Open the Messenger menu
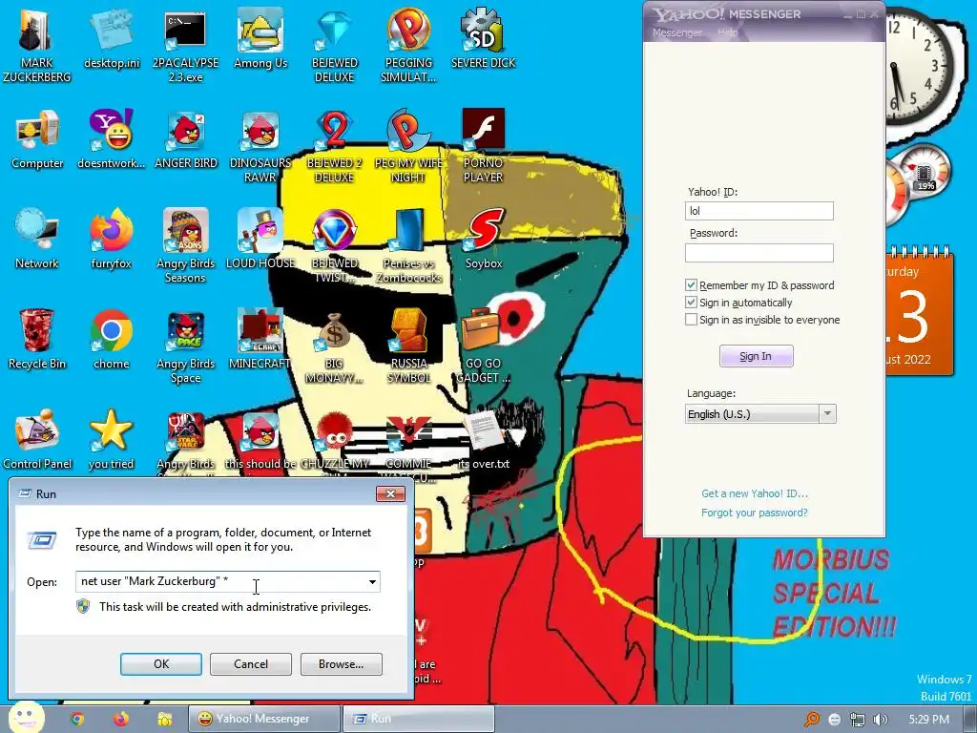The image size is (977, 733). 676,32
